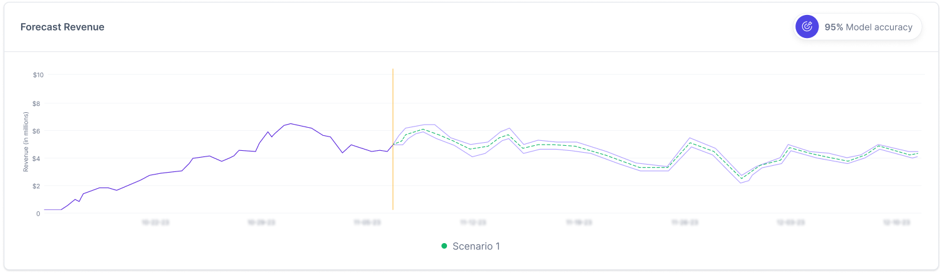Select the 11-12-23 date label

tap(473, 222)
